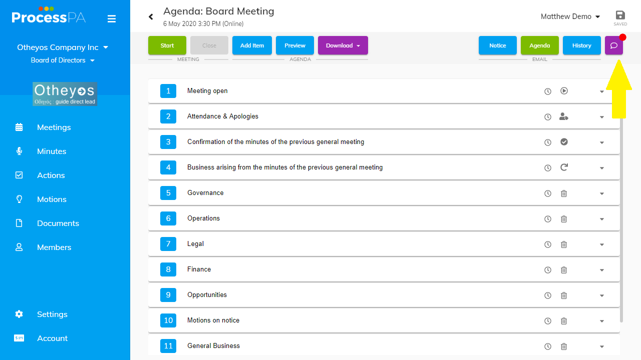Image resolution: width=641 pixels, height=360 pixels.
Task: Click the checkmark icon on Confirmation of minutes
Action: (564, 142)
